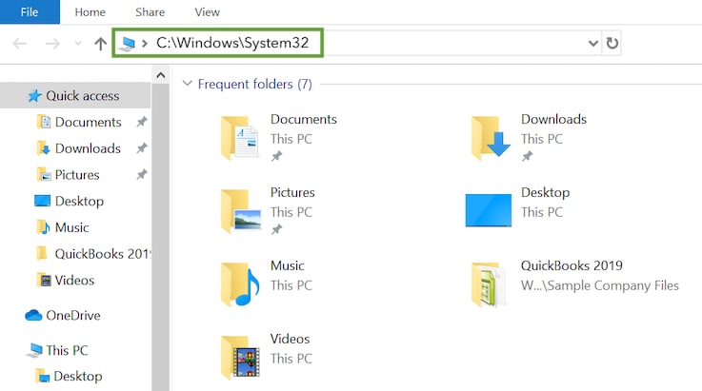The image size is (702, 391).
Task: Select the Music folder icon in Frequent folders
Action: [240, 284]
